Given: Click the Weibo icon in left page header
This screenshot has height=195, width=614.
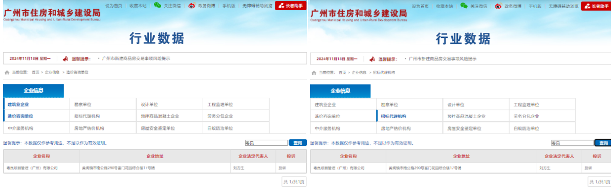Looking at the screenshot, I should point(191,6).
